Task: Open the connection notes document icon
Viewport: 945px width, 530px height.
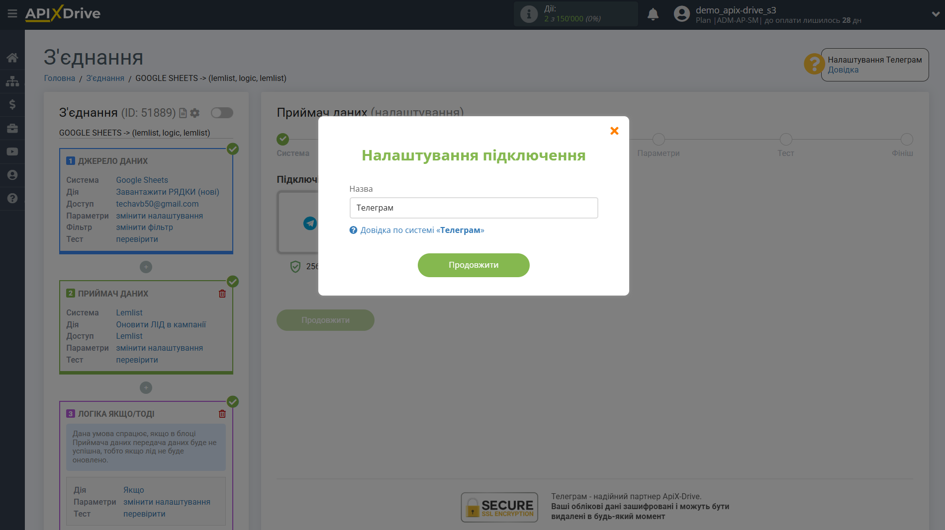Action: click(x=183, y=113)
